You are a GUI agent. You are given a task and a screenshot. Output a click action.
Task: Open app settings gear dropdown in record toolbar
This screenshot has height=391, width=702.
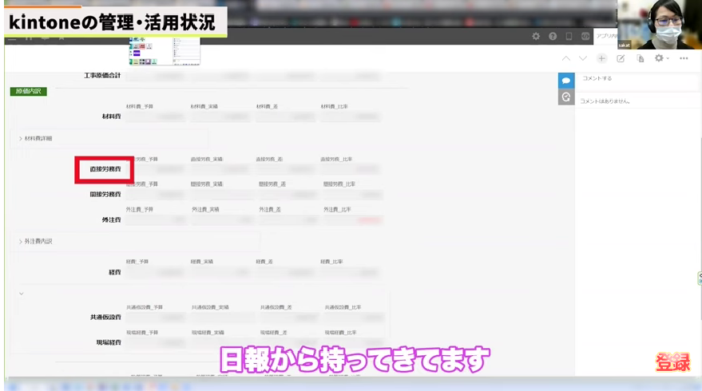point(662,58)
